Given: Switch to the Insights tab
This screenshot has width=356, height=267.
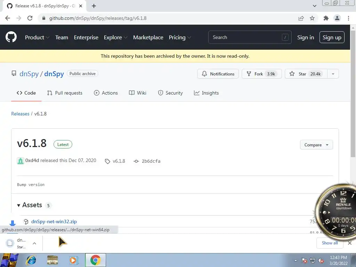Looking at the screenshot, I should (x=207, y=93).
